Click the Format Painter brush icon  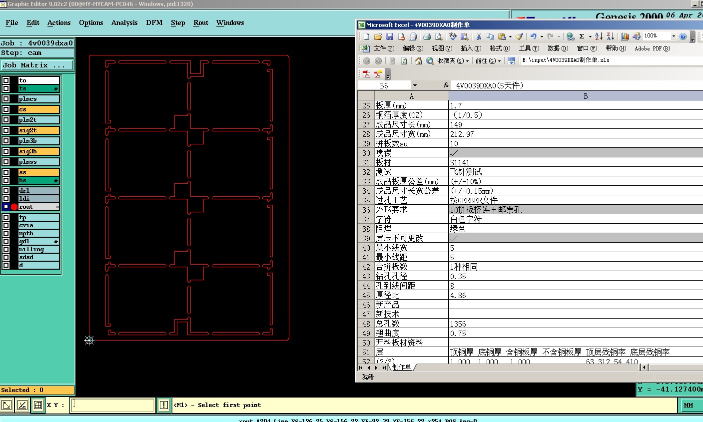tap(520, 36)
